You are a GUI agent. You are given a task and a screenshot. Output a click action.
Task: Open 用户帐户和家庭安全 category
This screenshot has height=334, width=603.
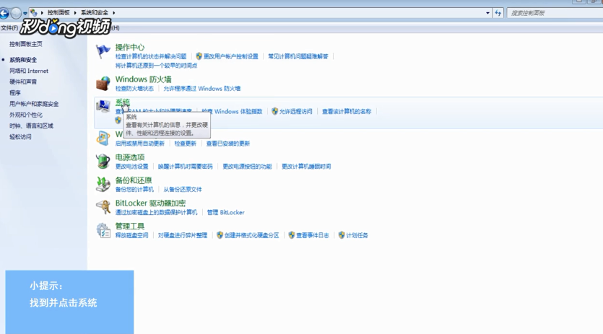point(34,104)
